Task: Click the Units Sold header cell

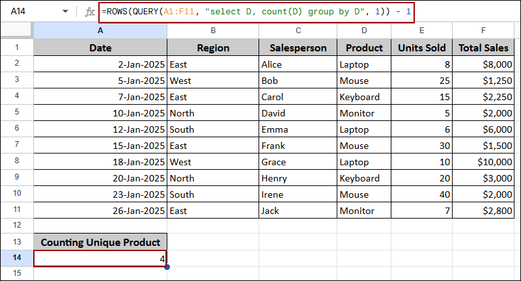Action: click(x=421, y=47)
